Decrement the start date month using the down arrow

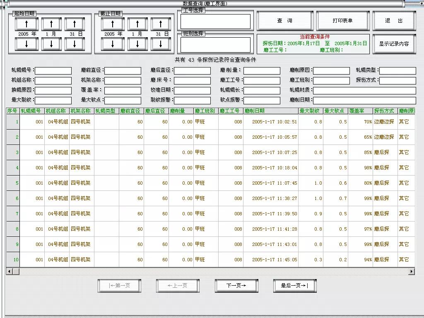pyautogui.click(x=51, y=43)
